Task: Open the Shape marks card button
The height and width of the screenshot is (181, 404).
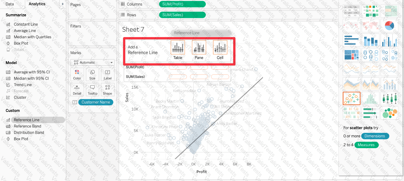Action: [108, 90]
